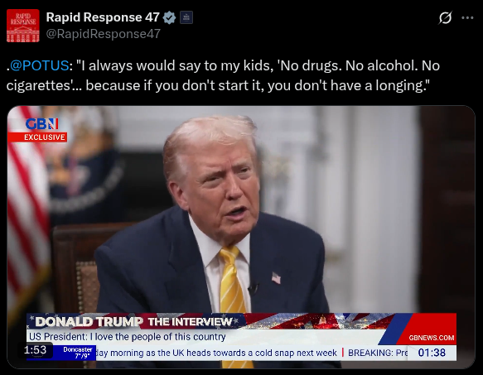
Task: Click the post text about no drugs
Action: pos(223,75)
